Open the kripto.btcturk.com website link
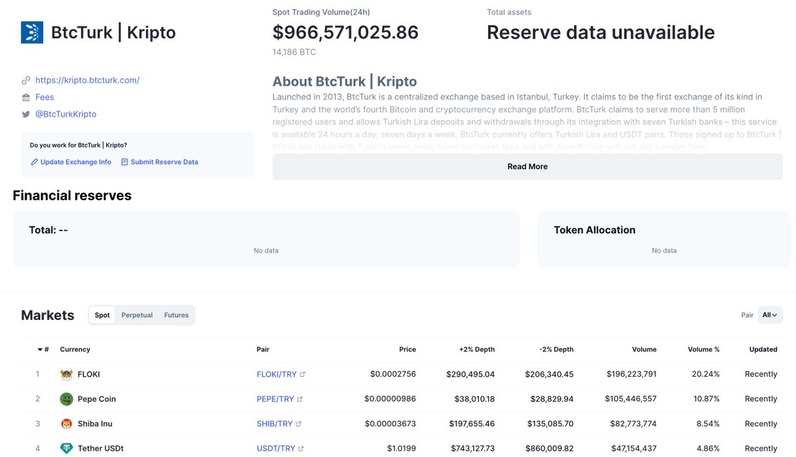 pos(87,80)
